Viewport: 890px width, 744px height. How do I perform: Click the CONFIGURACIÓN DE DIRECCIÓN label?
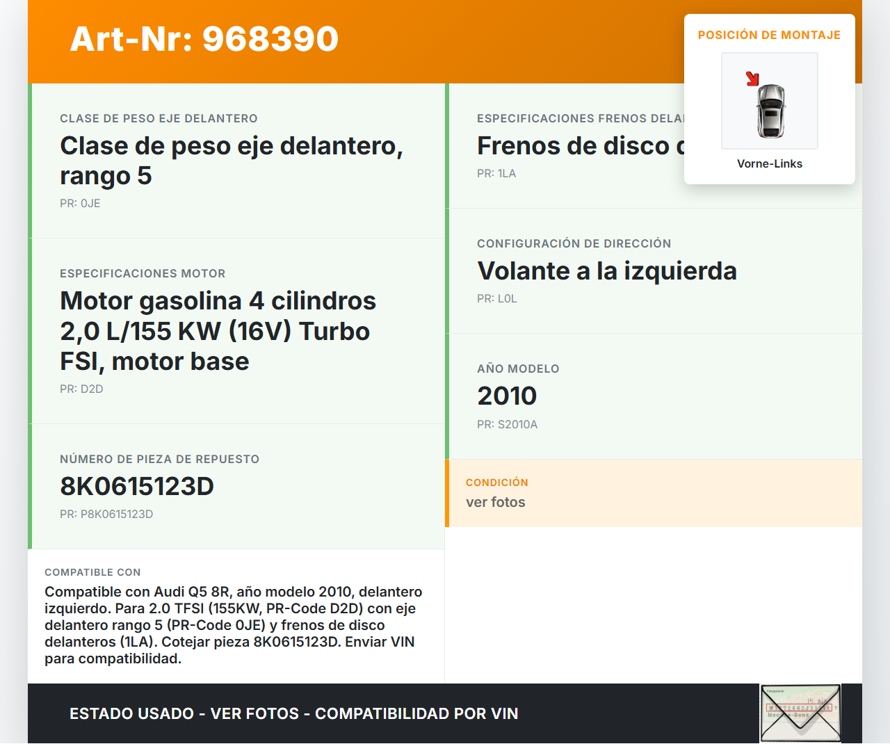(x=574, y=243)
